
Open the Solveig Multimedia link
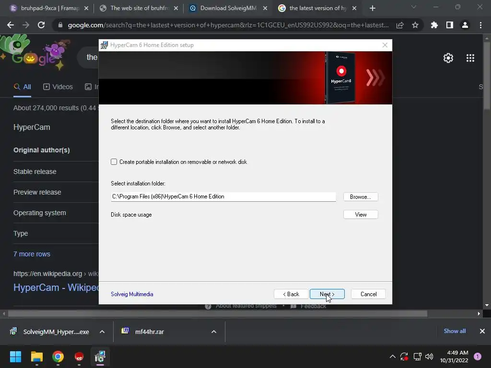click(x=132, y=294)
